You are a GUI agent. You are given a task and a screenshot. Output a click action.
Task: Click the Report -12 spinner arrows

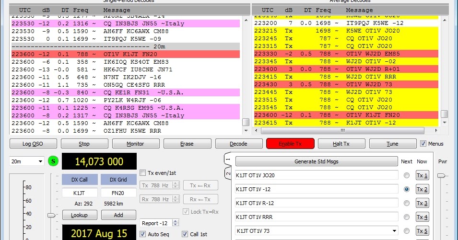(176, 223)
